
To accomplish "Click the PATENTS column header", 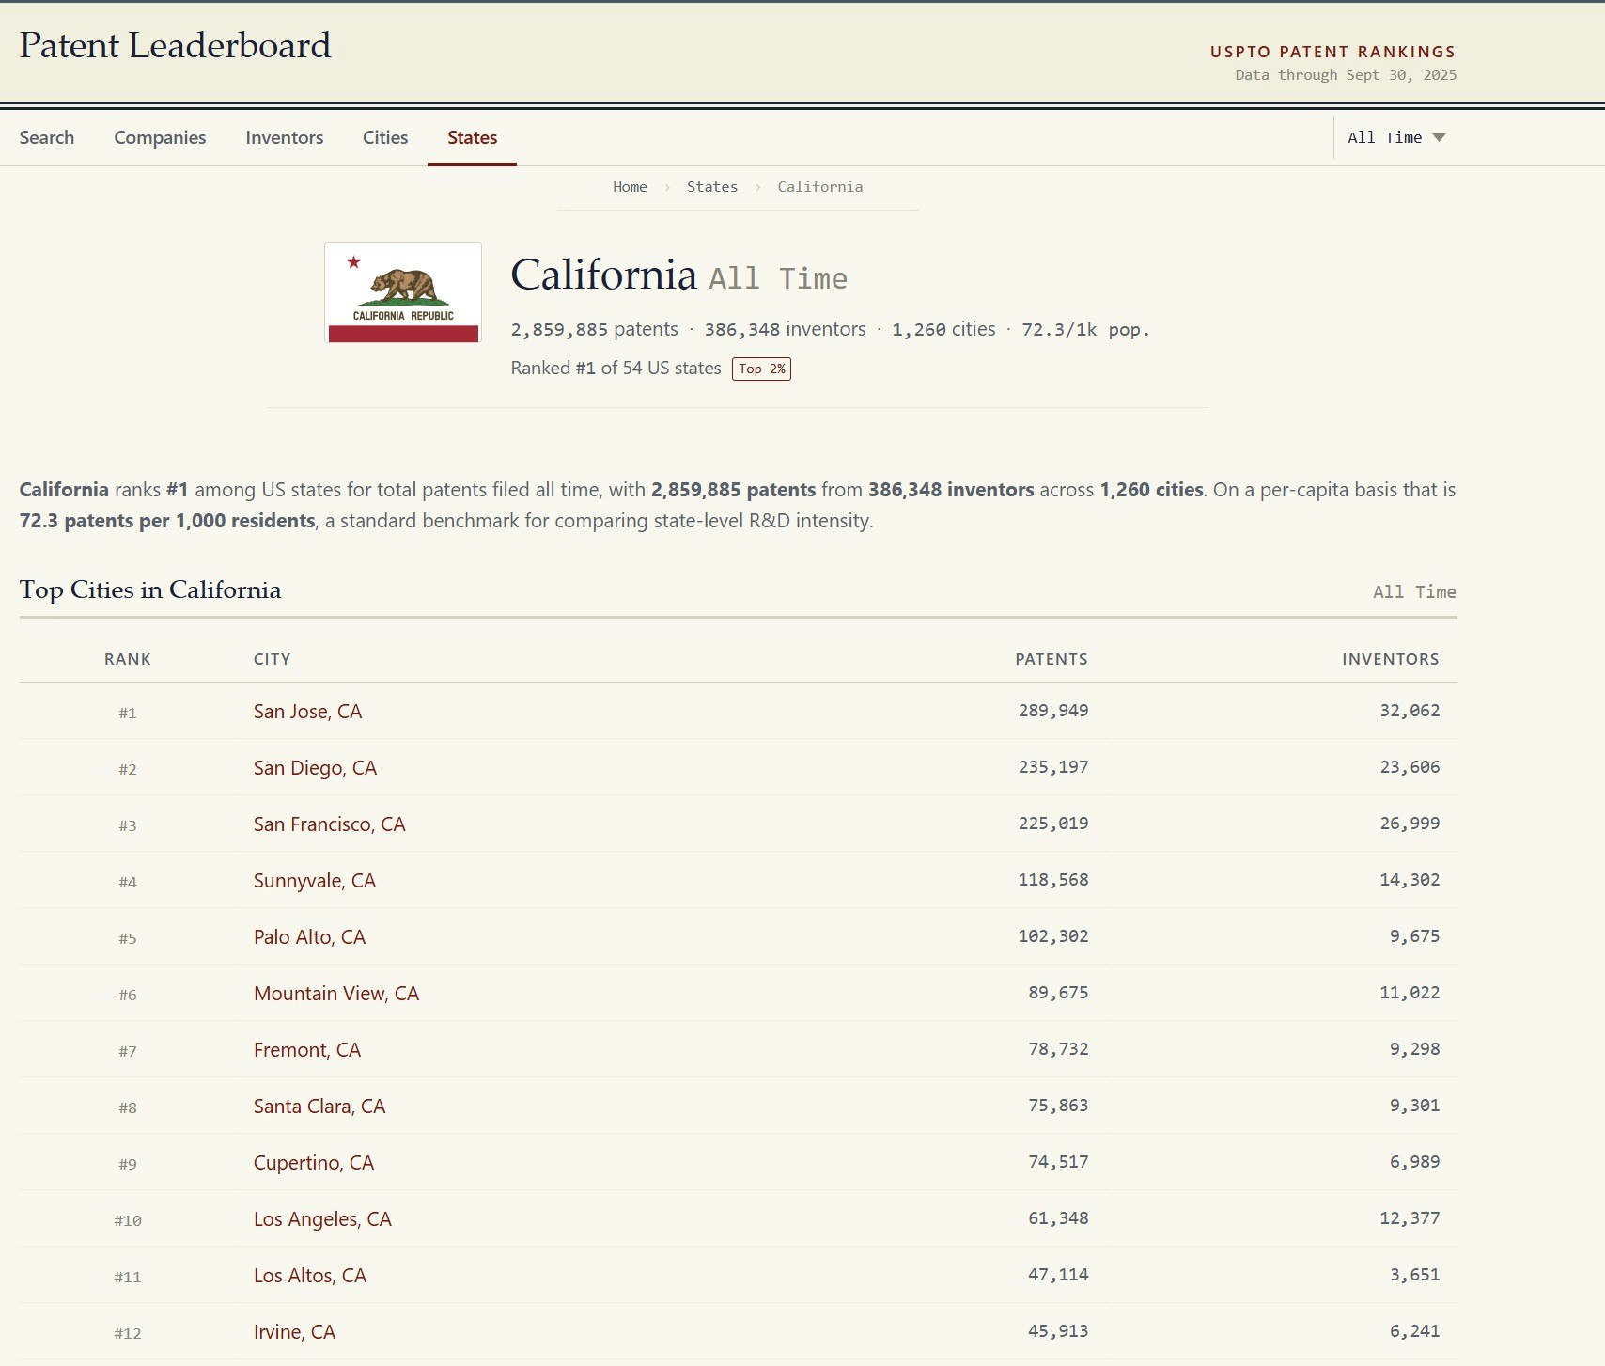I will (1052, 659).
